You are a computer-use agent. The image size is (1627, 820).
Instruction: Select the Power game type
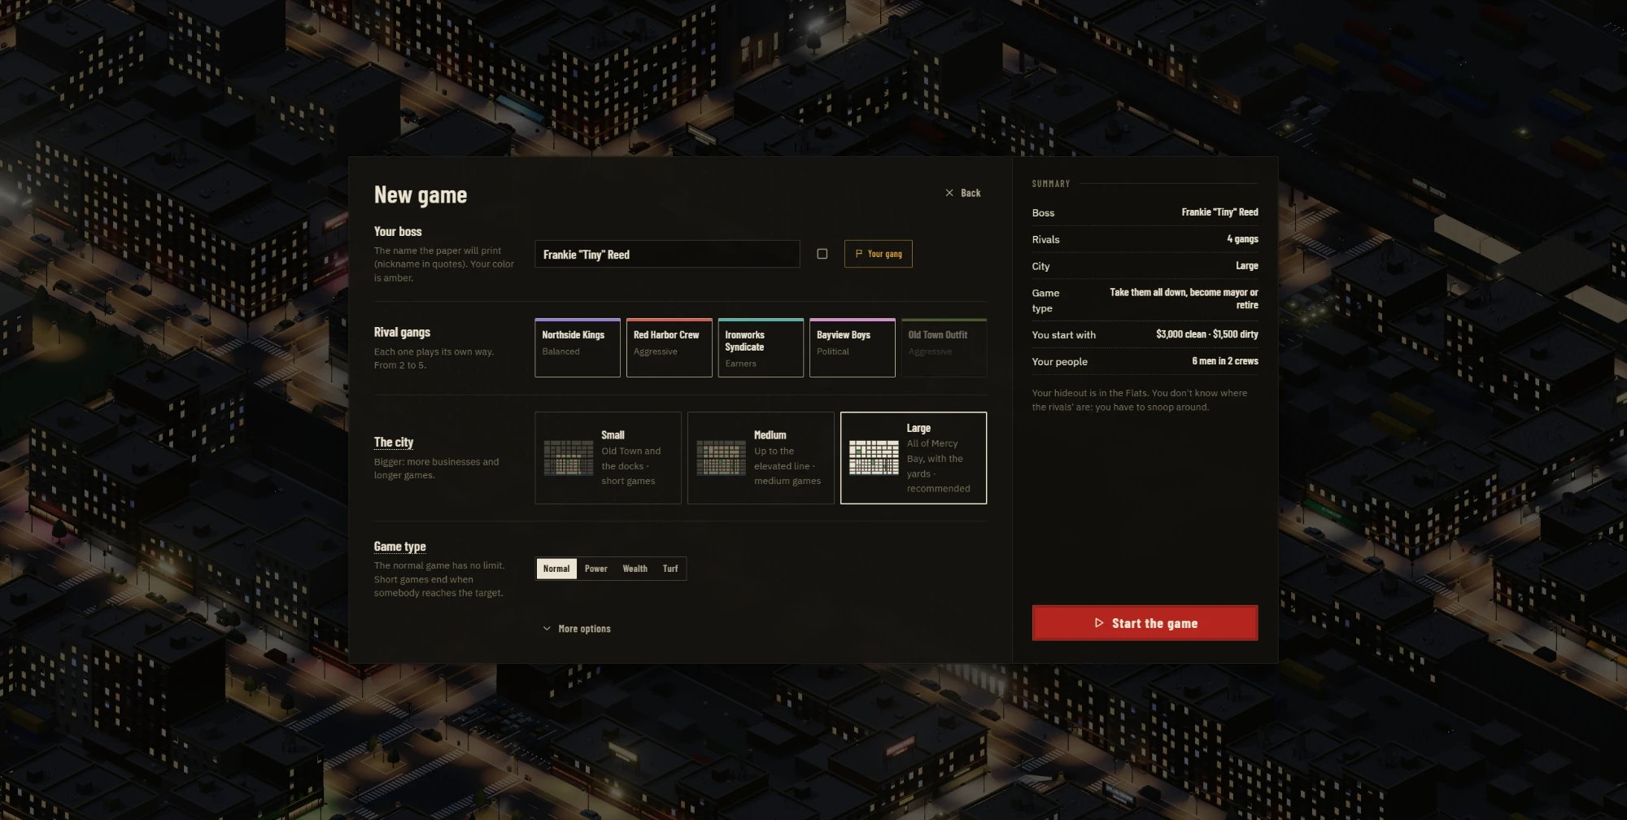click(596, 569)
